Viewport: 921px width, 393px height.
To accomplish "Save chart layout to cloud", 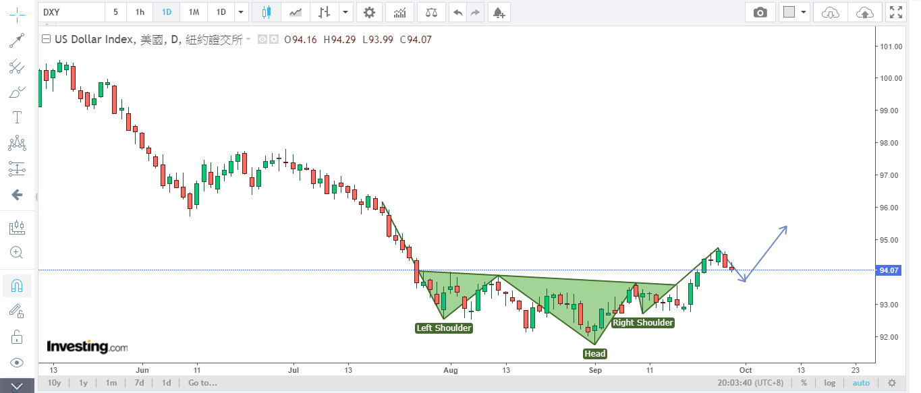I will pos(864,12).
